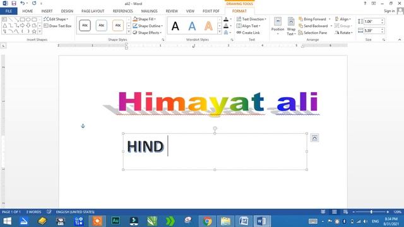Image resolution: width=404 pixels, height=227 pixels.
Task: Open the Edit Shape menu
Action: [56, 19]
